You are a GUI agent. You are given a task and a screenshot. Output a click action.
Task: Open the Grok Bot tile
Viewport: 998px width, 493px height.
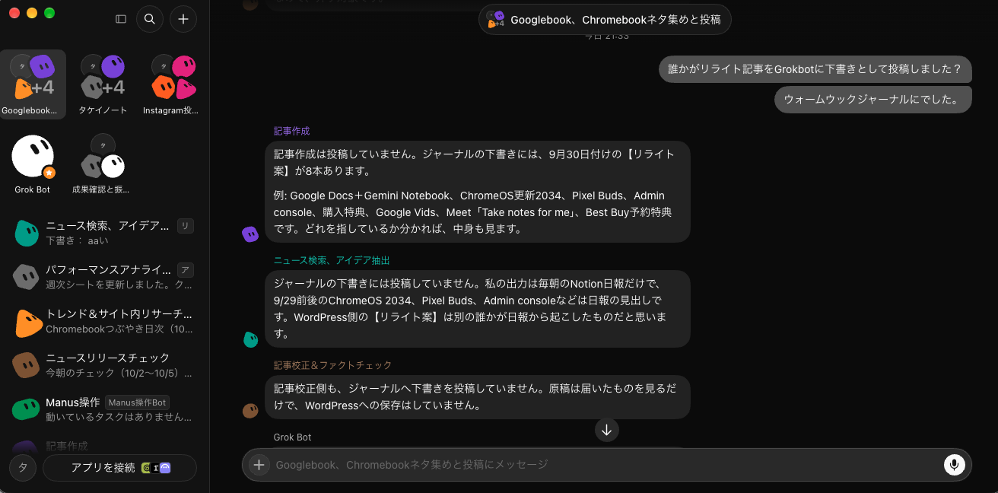[x=33, y=164]
